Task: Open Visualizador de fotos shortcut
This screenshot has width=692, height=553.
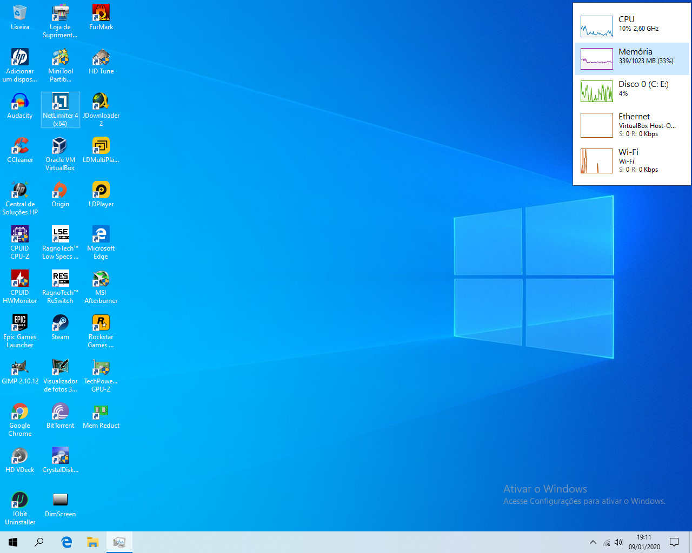Action: [x=60, y=375]
